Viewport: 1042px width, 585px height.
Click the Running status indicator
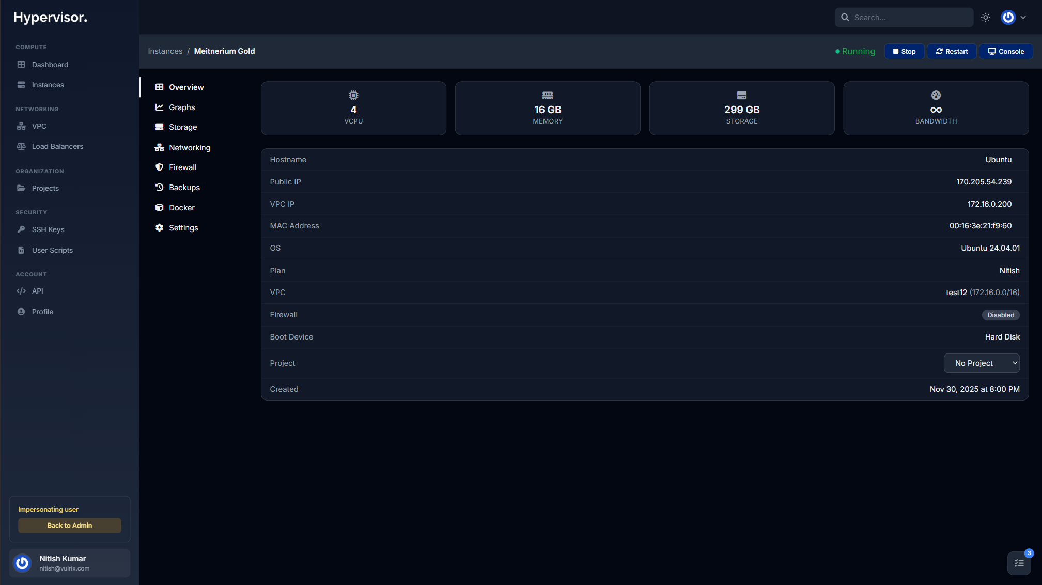[854, 51]
